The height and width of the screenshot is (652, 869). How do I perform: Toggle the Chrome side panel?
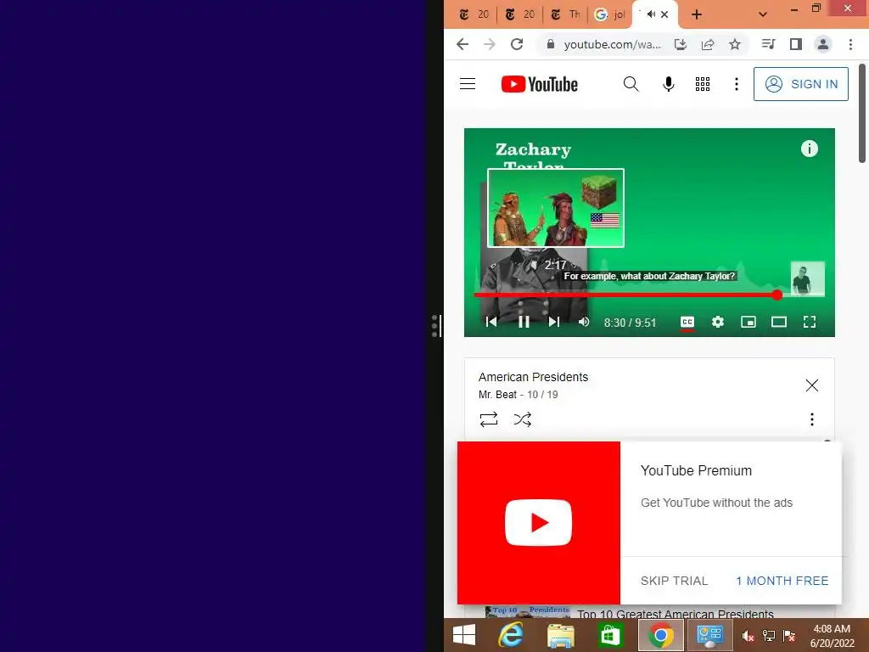(x=796, y=44)
